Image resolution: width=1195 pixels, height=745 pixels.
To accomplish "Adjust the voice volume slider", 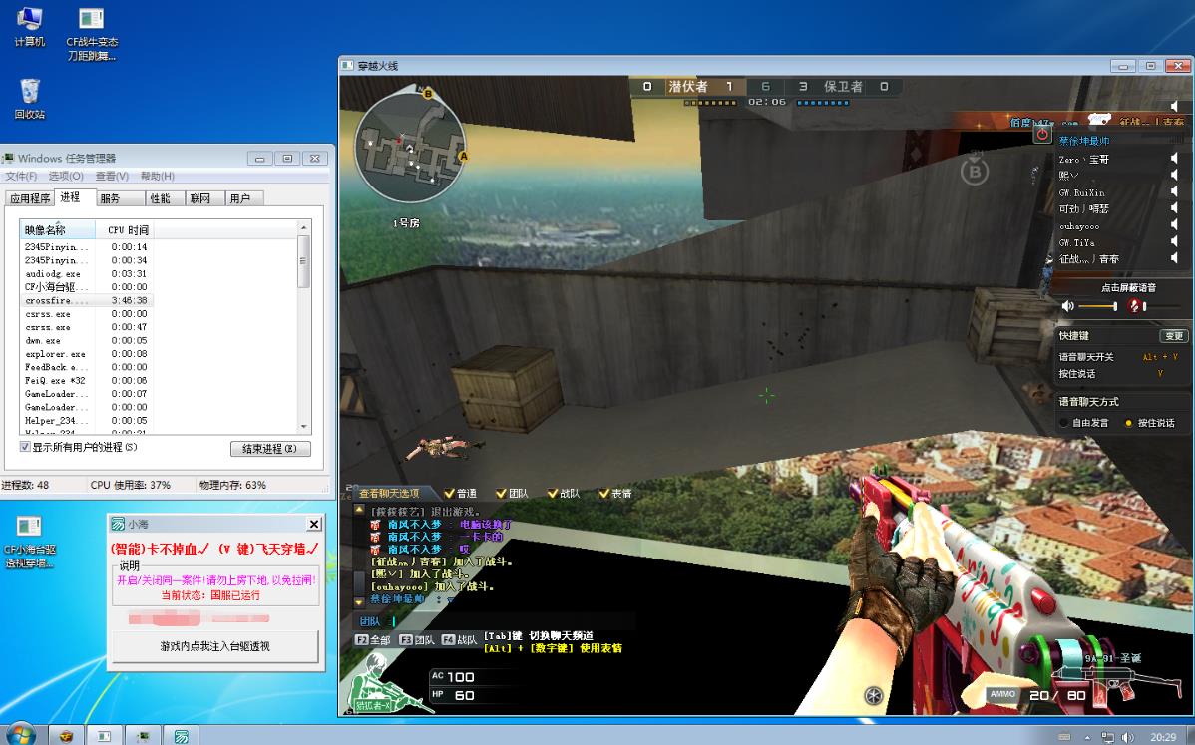I will [x=1097, y=306].
